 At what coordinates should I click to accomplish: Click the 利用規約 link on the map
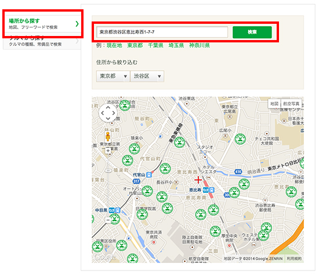(294, 258)
